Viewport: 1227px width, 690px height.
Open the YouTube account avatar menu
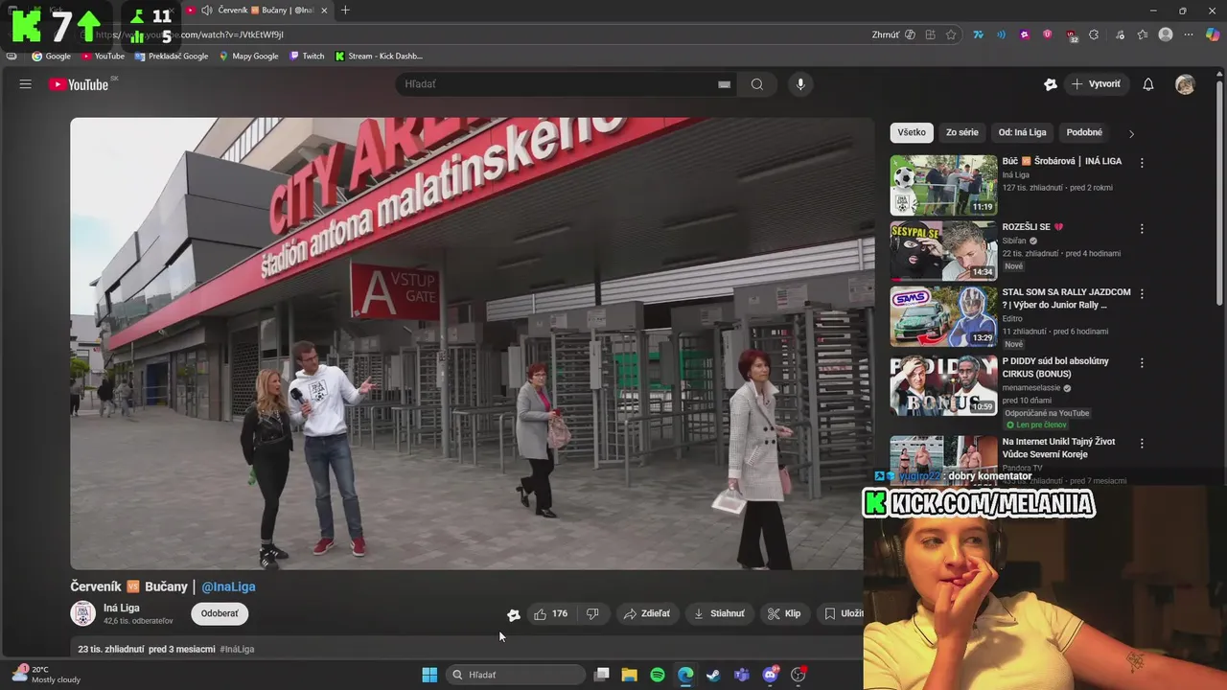(1185, 84)
